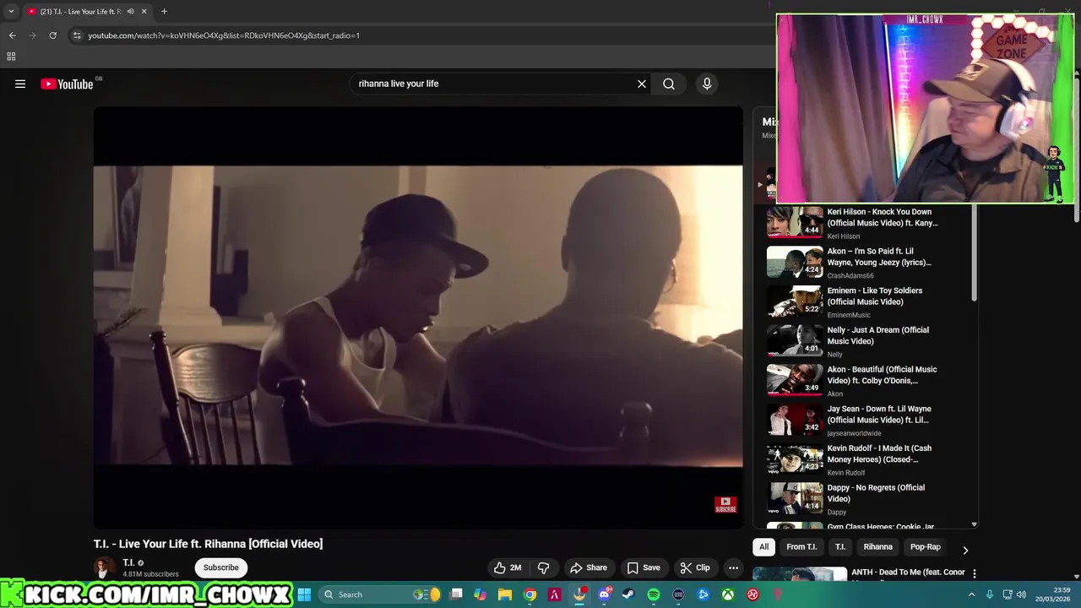Viewport: 1081px width, 608px height.
Task: Open Nelly - Just A Dream title
Action: (x=877, y=335)
